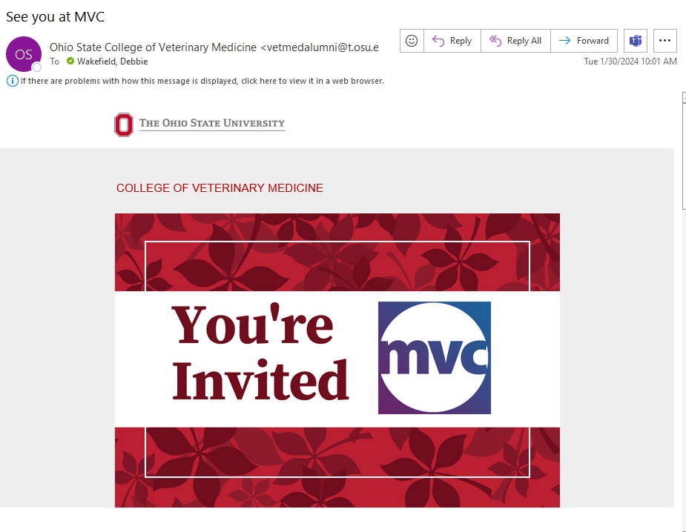Click the presence status circle on avatar
The height and width of the screenshot is (532, 686).
[36, 67]
